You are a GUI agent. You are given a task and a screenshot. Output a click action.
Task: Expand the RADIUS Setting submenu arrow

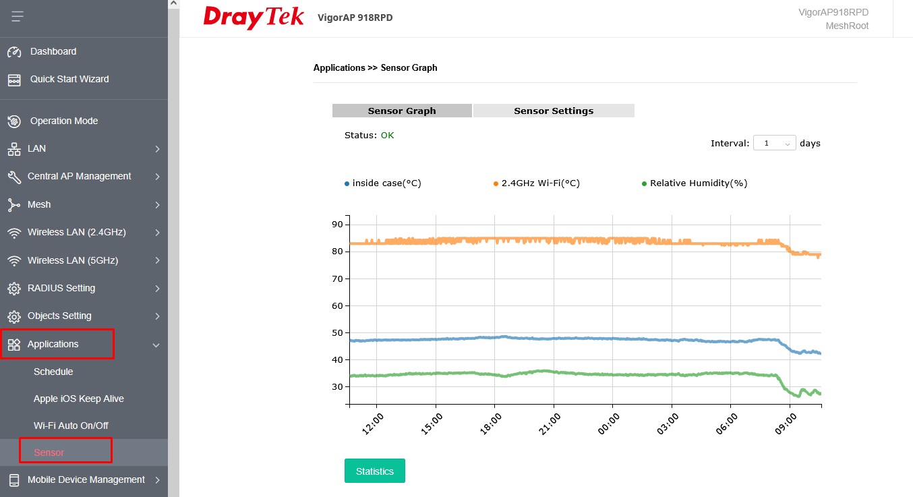pyautogui.click(x=157, y=289)
